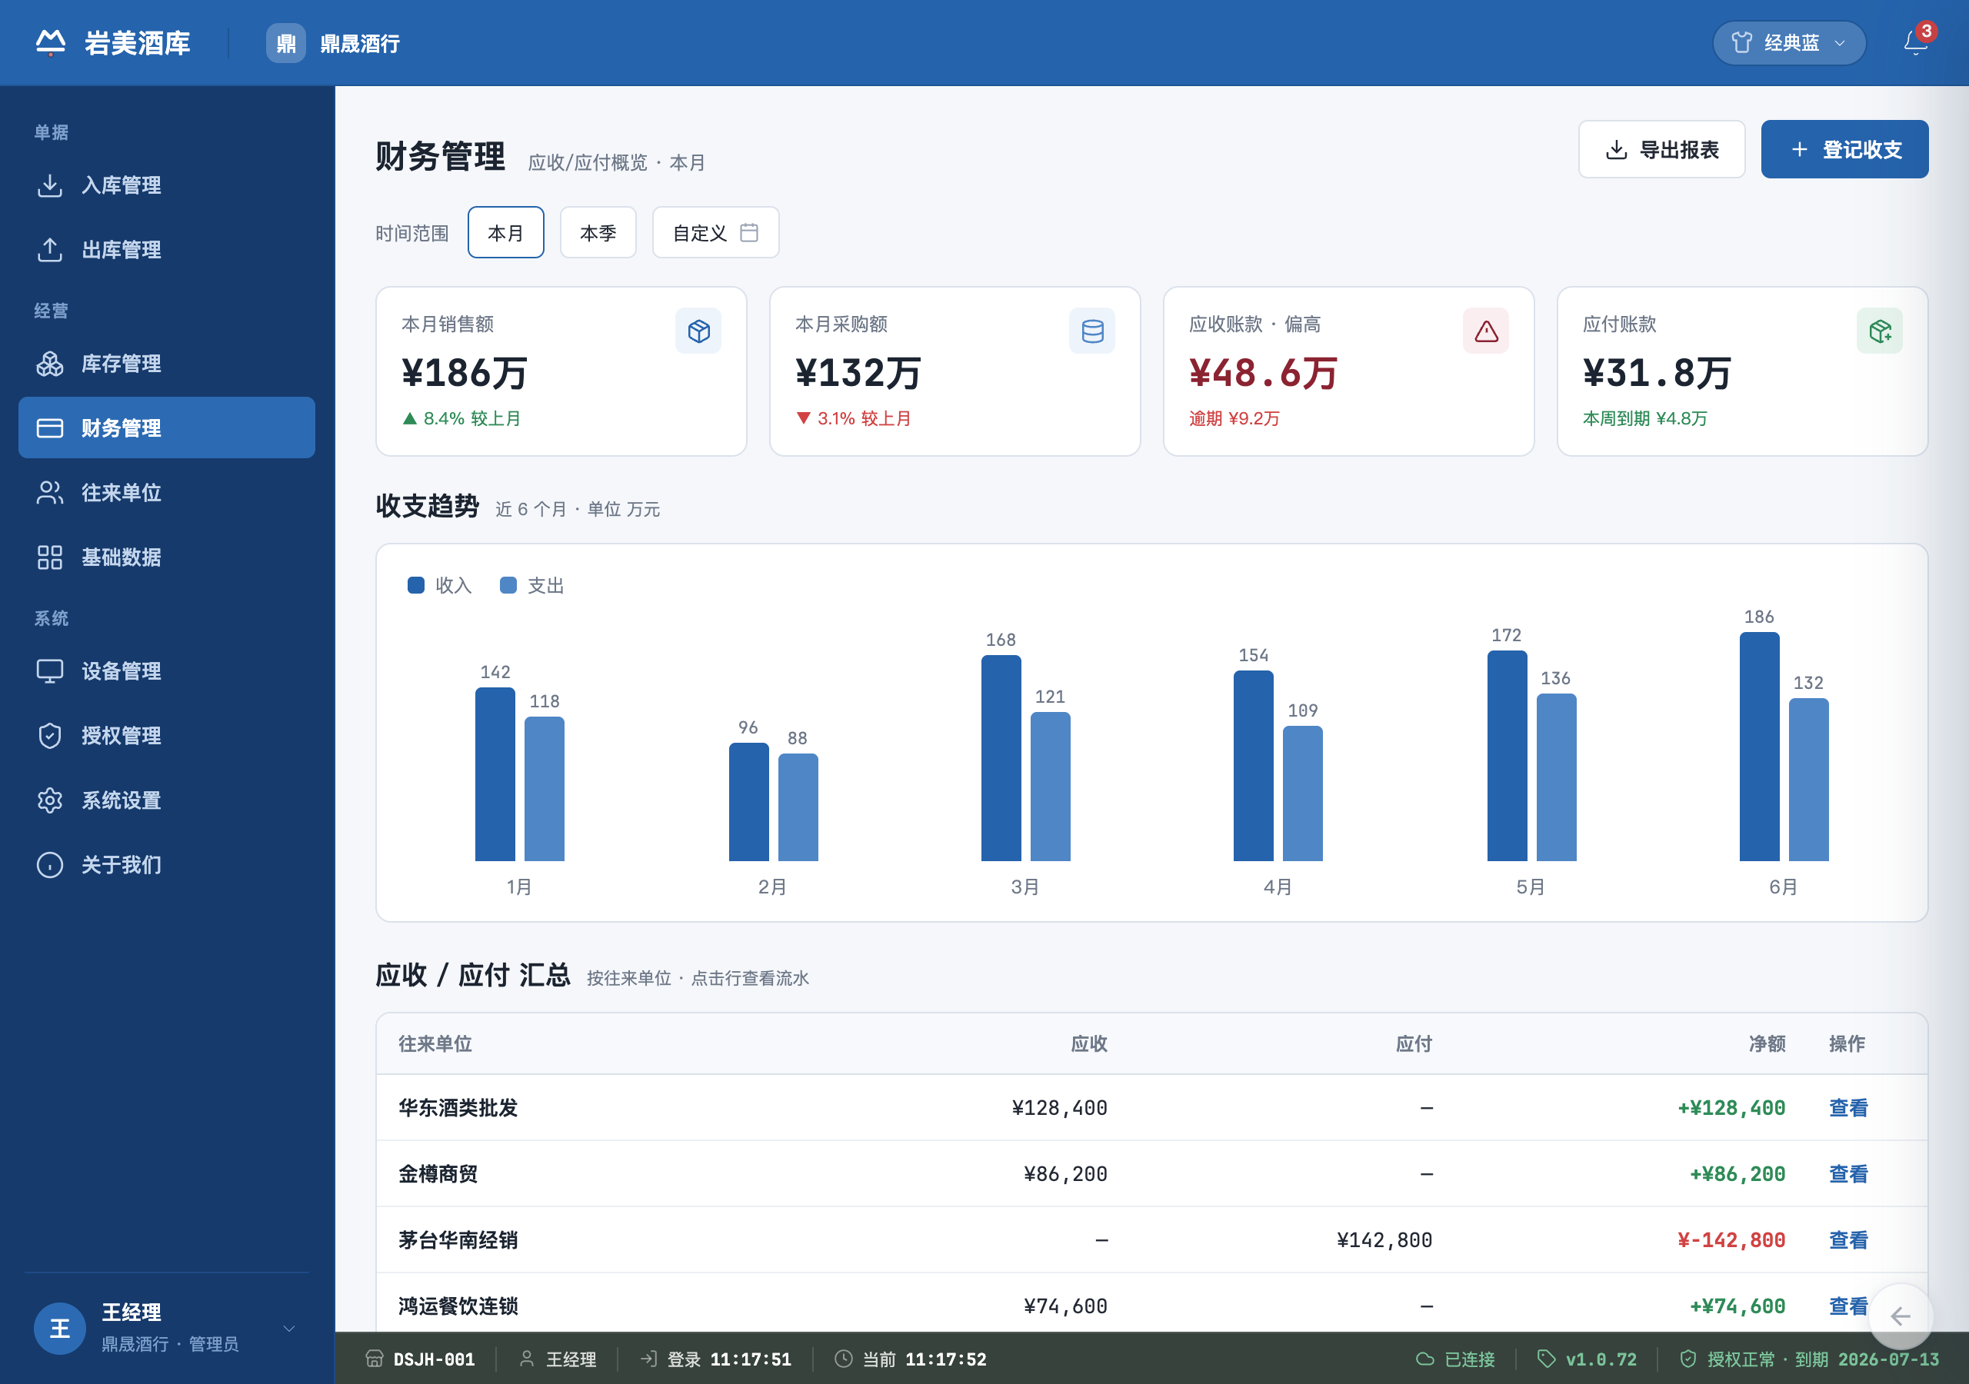Click the 3月 income bar labeled 168
The height and width of the screenshot is (1384, 1969).
1001,758
